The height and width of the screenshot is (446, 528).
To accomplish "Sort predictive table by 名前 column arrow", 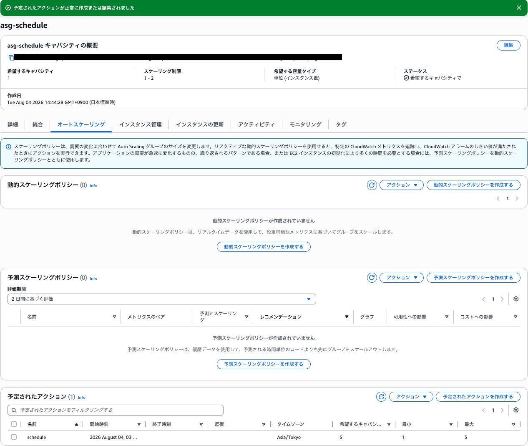I will (x=114, y=317).
